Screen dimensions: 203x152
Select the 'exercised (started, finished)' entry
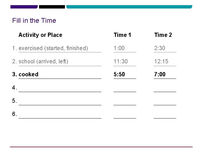tap(53, 48)
